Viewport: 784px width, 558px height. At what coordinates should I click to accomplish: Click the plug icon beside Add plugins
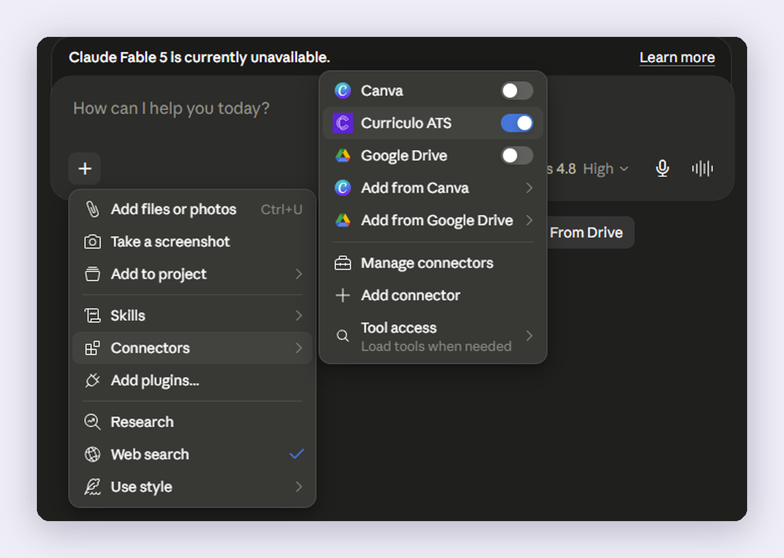click(92, 380)
